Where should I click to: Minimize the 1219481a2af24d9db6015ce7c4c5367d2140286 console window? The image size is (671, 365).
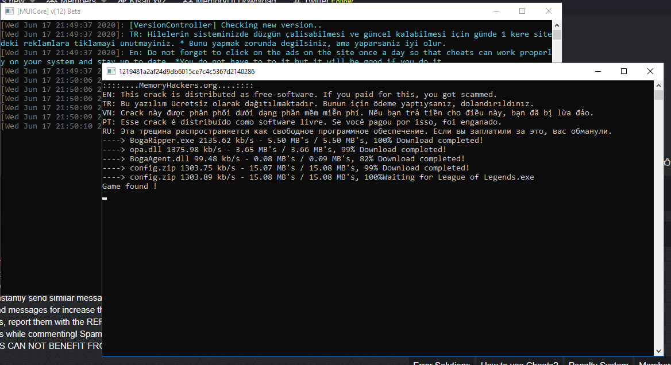tap(598, 71)
